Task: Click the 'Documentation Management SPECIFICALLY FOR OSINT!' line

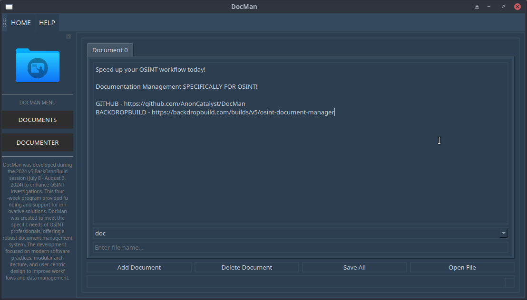Action: coord(176,86)
